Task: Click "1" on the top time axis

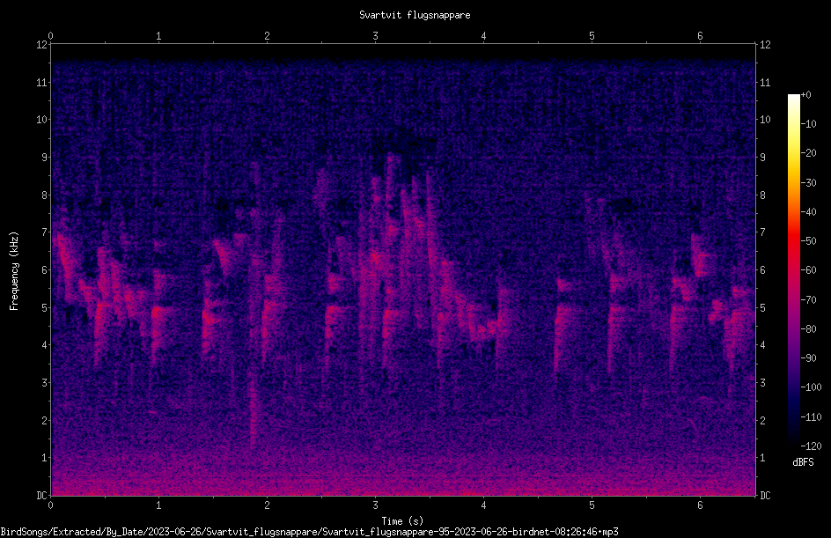Action: tap(158, 35)
